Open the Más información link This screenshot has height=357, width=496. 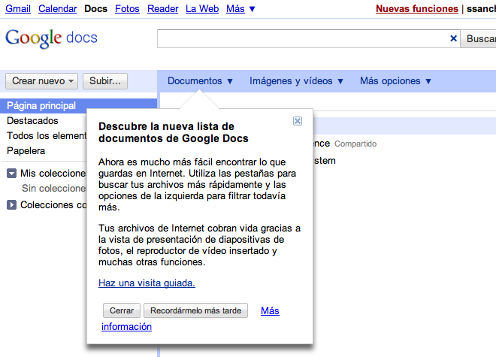(x=270, y=311)
